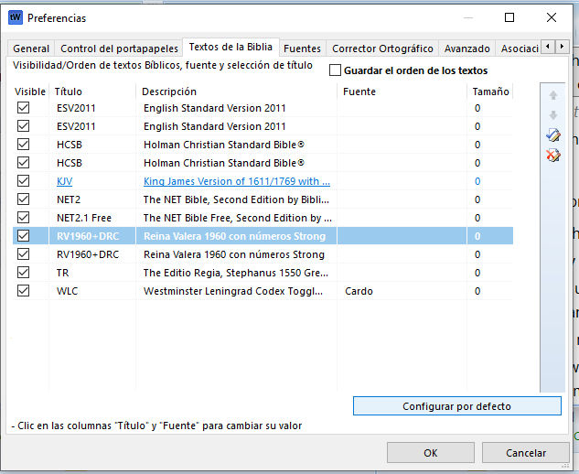Switch to the Fuentes tab
The image size is (579, 474).
click(x=302, y=48)
